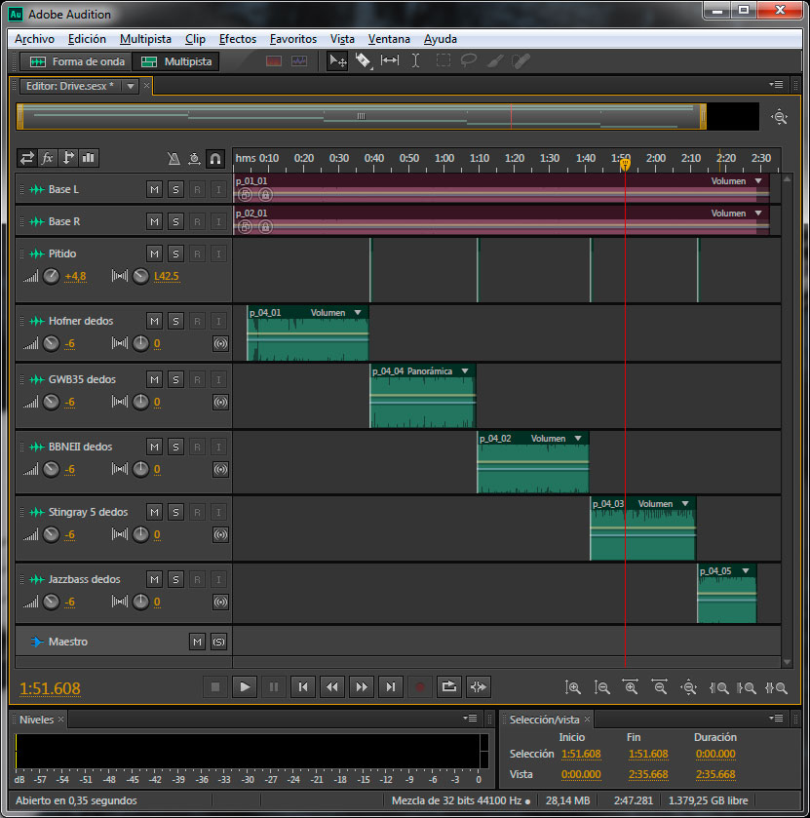Open the Favoritos menu
Screen dimensions: 810x818
(x=293, y=39)
